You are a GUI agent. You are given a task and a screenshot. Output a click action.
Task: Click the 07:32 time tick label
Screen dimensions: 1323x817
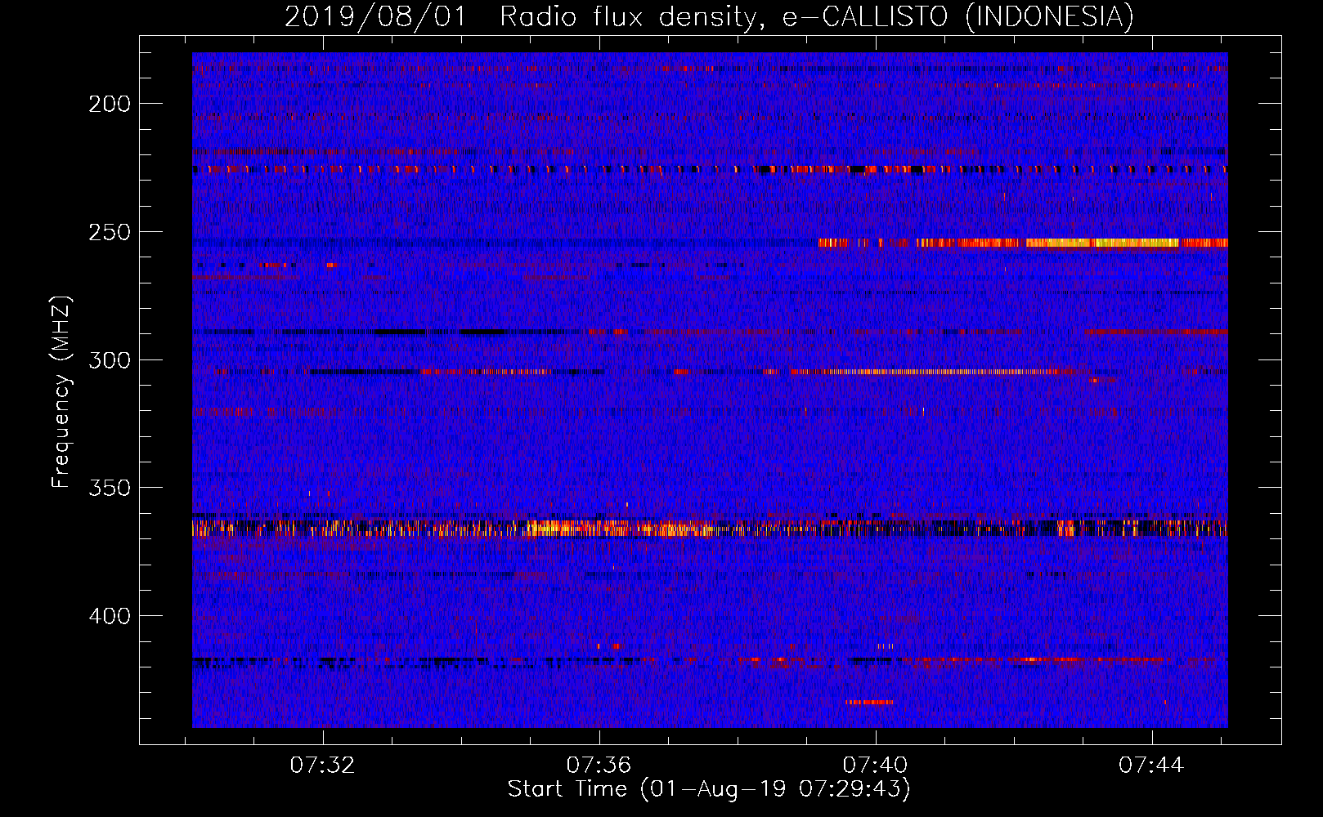(x=323, y=765)
